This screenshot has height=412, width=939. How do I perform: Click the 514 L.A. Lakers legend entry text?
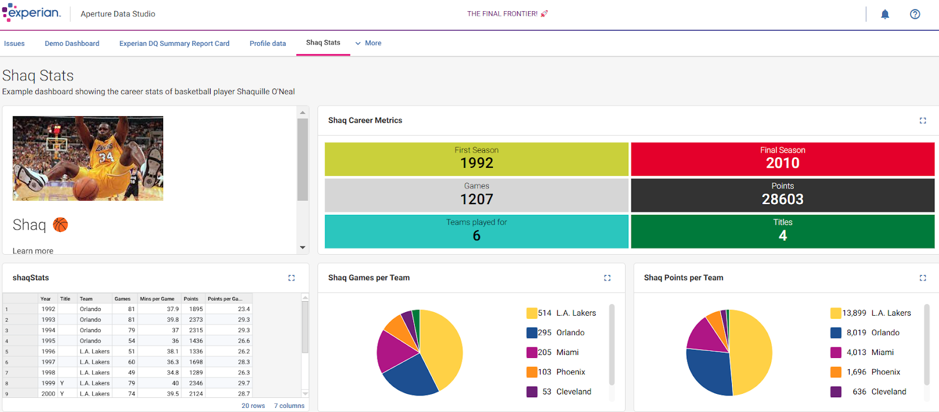click(567, 313)
